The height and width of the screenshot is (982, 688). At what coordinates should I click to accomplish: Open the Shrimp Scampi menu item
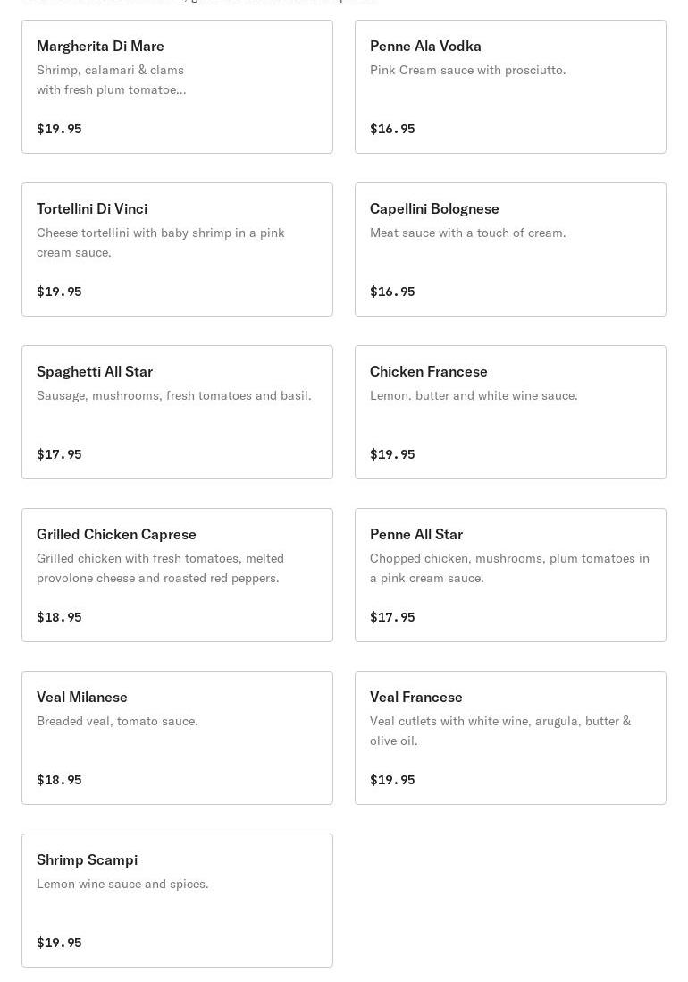[177, 901]
